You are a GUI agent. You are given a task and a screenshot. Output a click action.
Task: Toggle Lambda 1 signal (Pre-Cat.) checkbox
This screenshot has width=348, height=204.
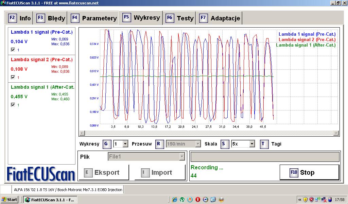point(13,50)
